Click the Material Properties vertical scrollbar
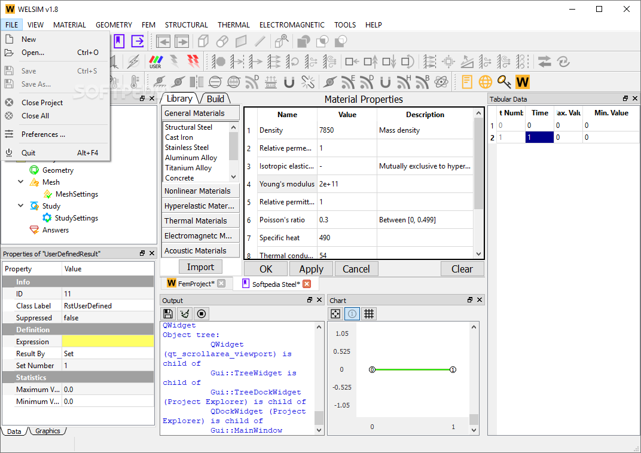The width and height of the screenshot is (641, 453). click(478, 163)
